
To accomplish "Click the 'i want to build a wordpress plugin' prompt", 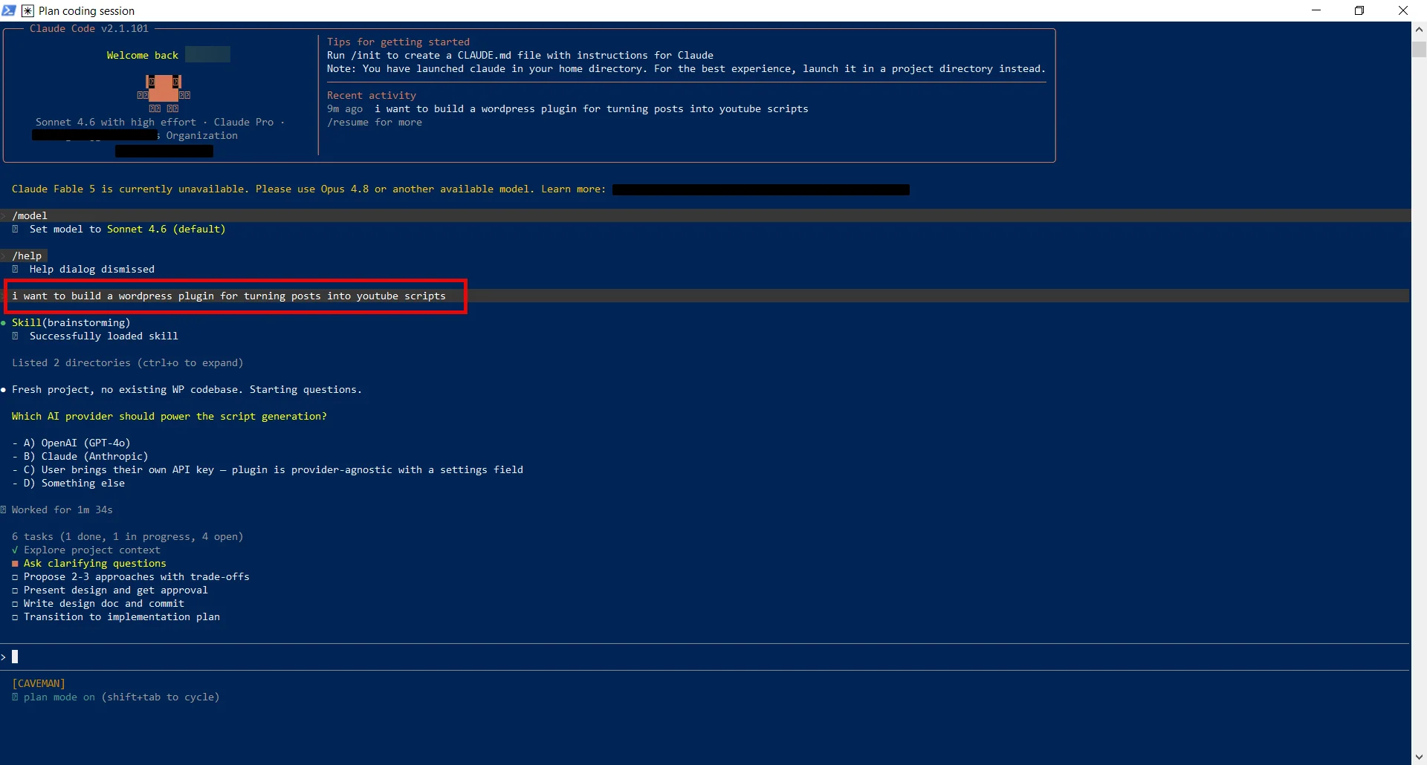I will [x=229, y=296].
